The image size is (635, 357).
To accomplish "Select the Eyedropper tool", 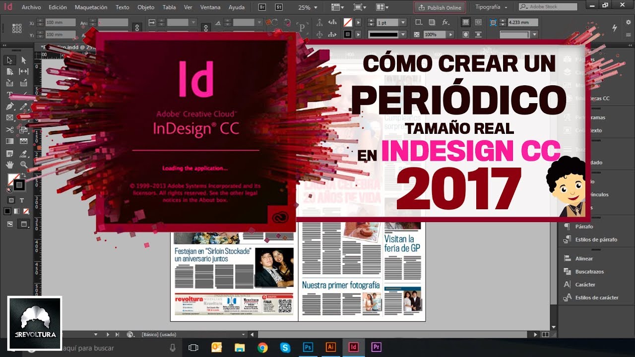I will click(x=23, y=153).
